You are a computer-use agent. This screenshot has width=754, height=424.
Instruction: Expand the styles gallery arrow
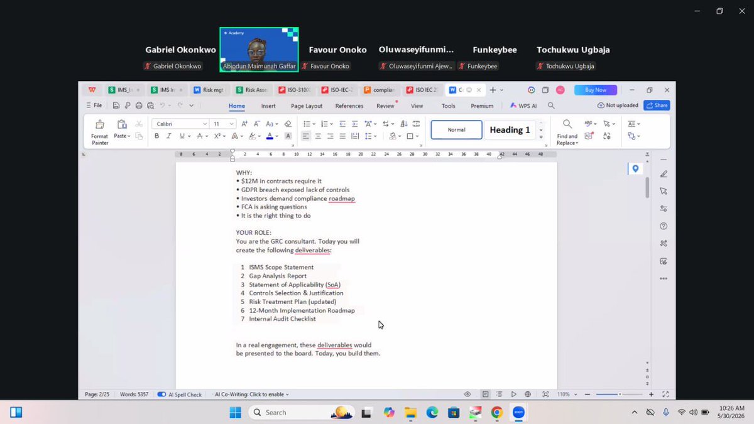coord(541,138)
